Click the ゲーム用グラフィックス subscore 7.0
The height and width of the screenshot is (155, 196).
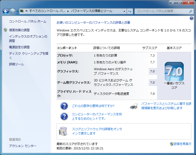(152, 83)
